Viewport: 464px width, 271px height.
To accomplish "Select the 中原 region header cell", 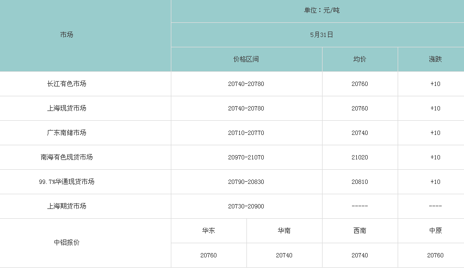I will pyautogui.click(x=435, y=231).
